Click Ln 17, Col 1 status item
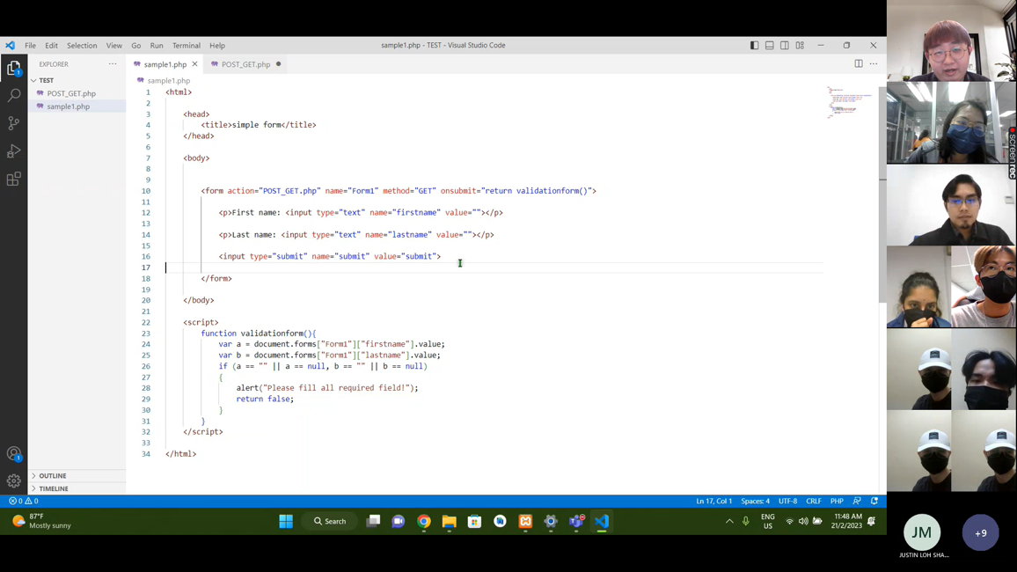1017x572 pixels. point(714,501)
